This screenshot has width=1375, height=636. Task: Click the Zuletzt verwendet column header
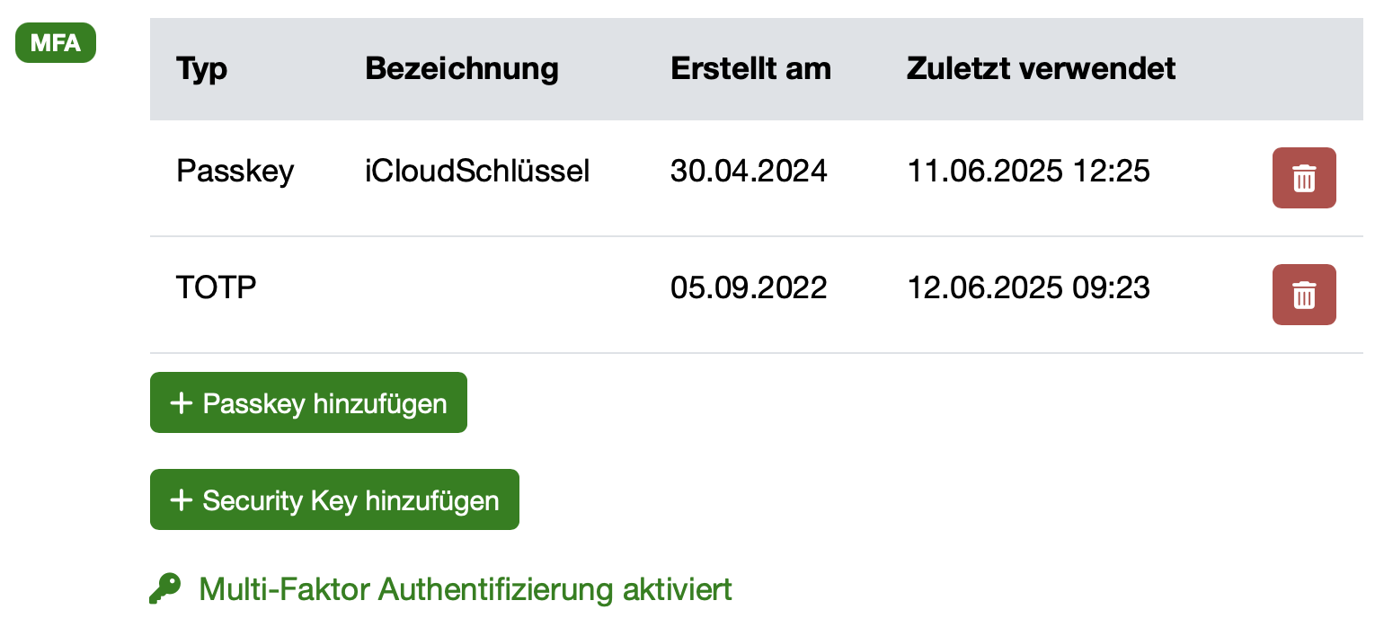click(1041, 68)
